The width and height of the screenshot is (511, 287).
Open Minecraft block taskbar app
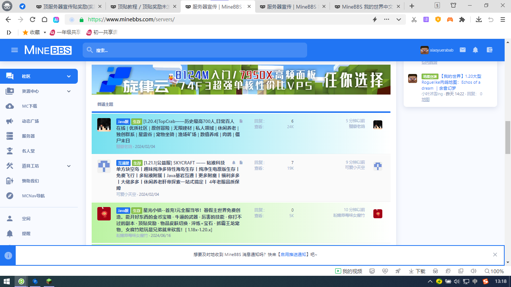[49, 281]
